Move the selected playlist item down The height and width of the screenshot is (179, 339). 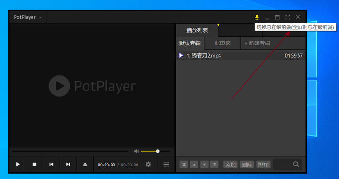pyautogui.click(x=204, y=164)
